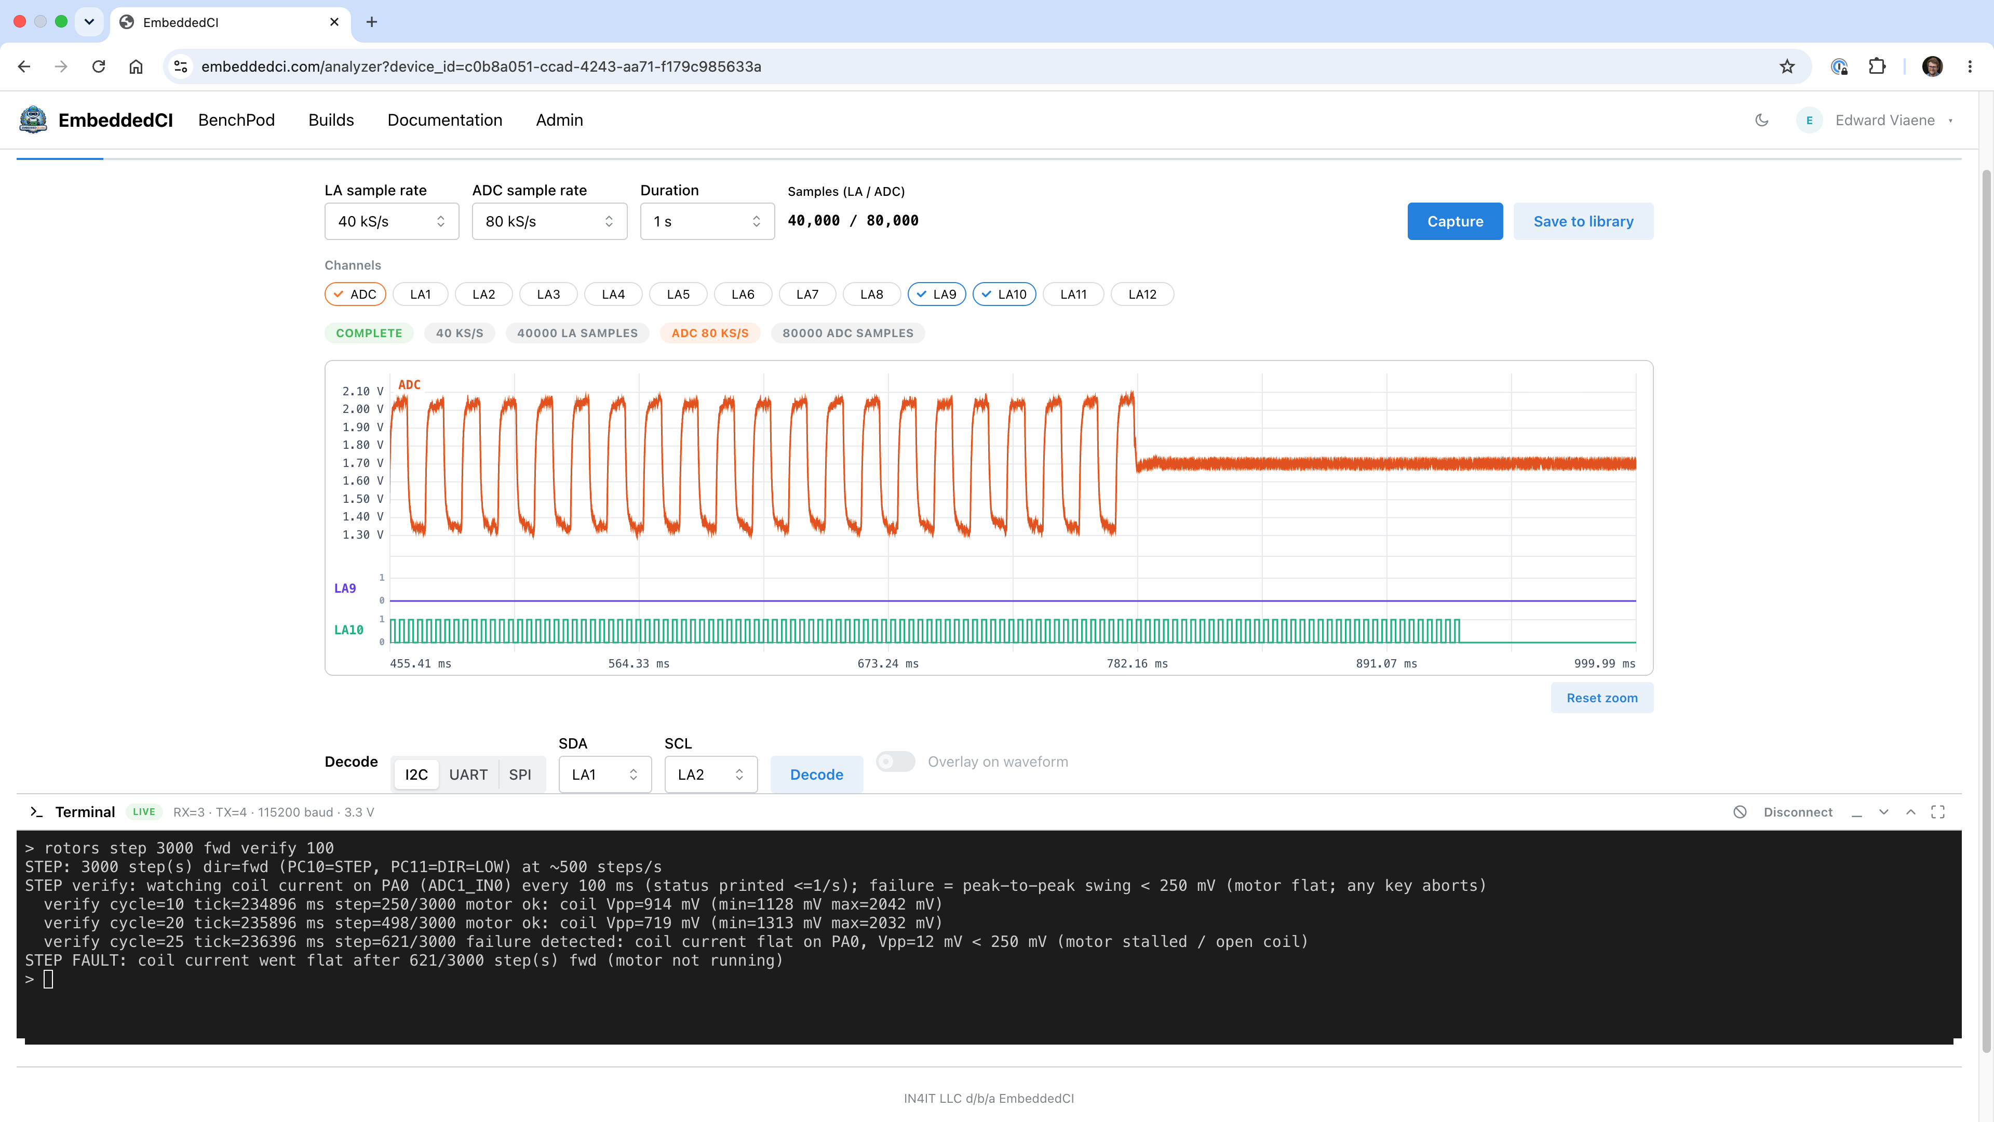Click Save to library

[1584, 221]
